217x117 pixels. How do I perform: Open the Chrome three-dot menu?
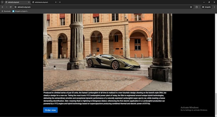click(214, 7)
